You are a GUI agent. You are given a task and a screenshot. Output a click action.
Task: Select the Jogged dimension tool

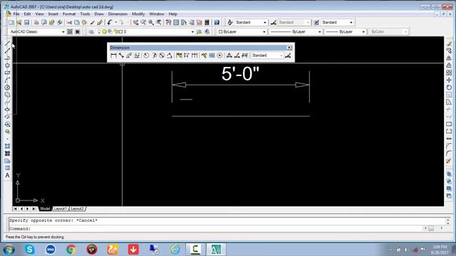[154, 55]
